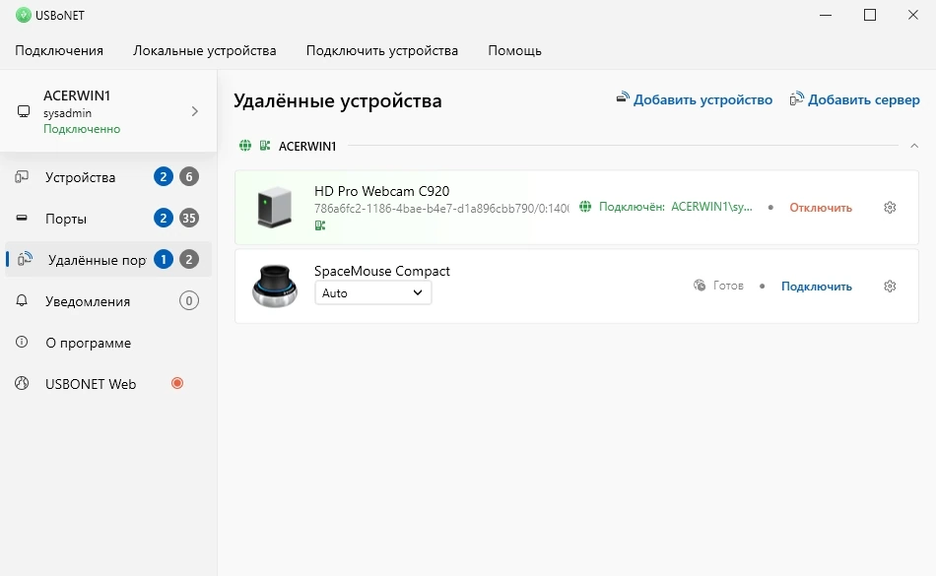Click the HD Pro Webcam C920 device image
936x576 pixels.
click(275, 208)
